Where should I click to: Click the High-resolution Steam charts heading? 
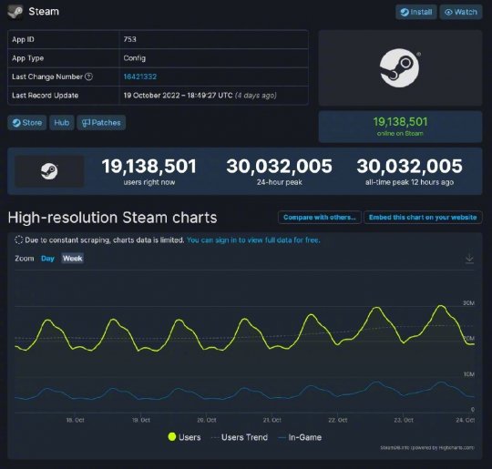[x=112, y=218]
